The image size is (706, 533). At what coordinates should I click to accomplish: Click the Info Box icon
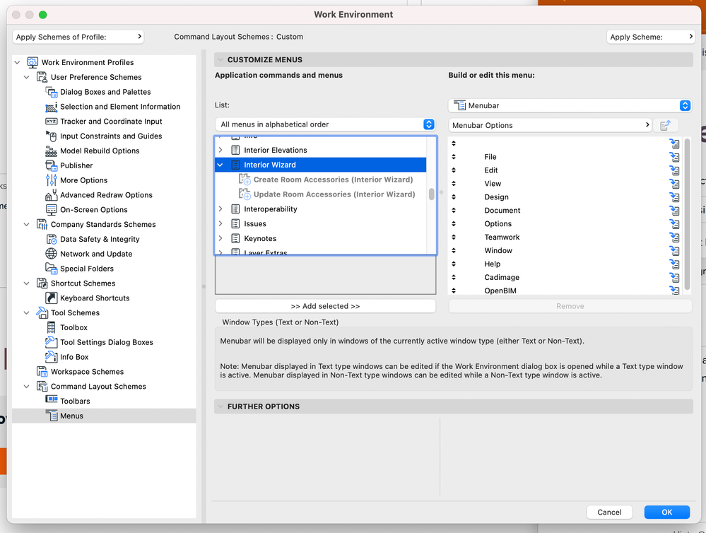[x=52, y=357]
